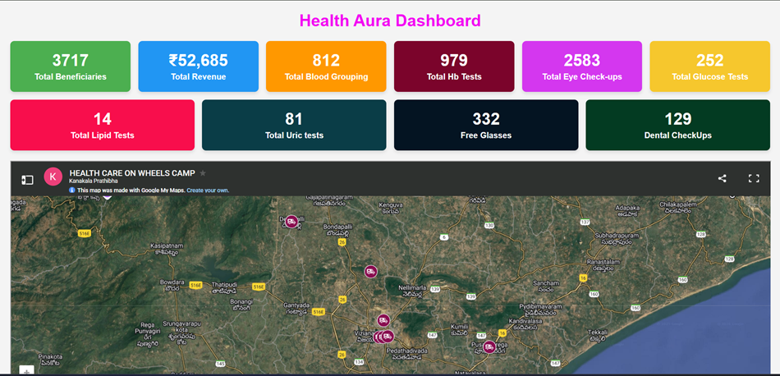The image size is (780, 376).
Task: Select the Total Revenue blue card
Action: pos(199,66)
